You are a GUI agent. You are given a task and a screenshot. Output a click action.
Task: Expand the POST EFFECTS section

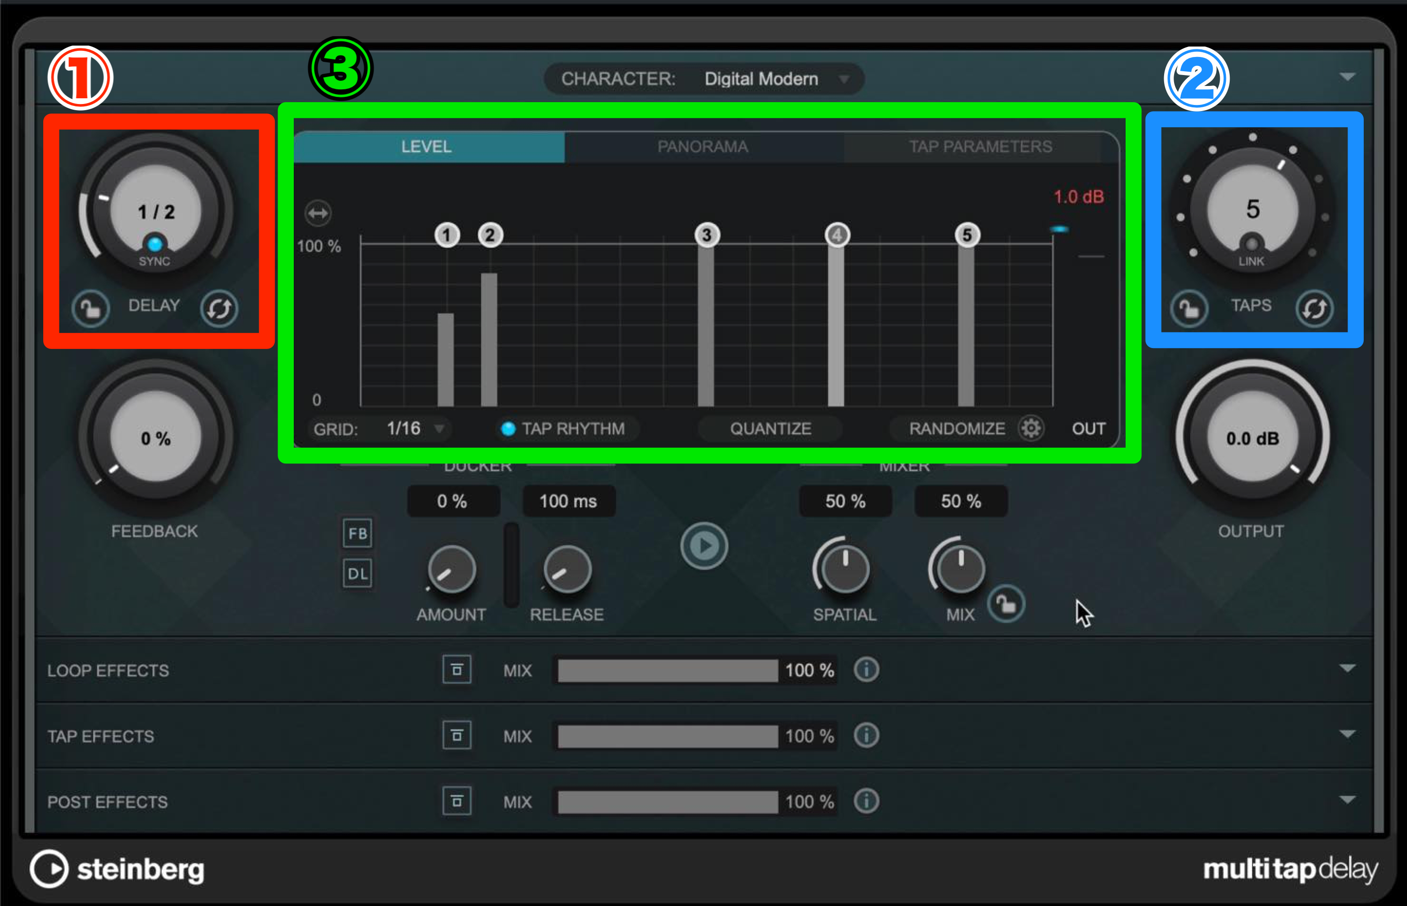click(1347, 800)
